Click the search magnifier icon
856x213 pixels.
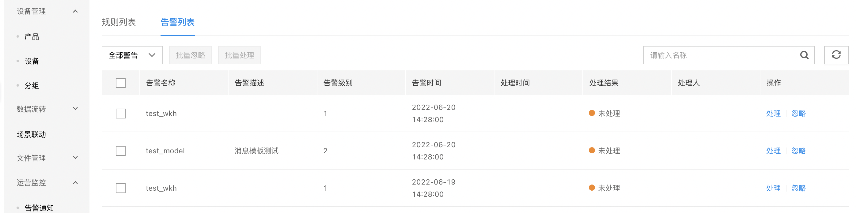click(804, 55)
